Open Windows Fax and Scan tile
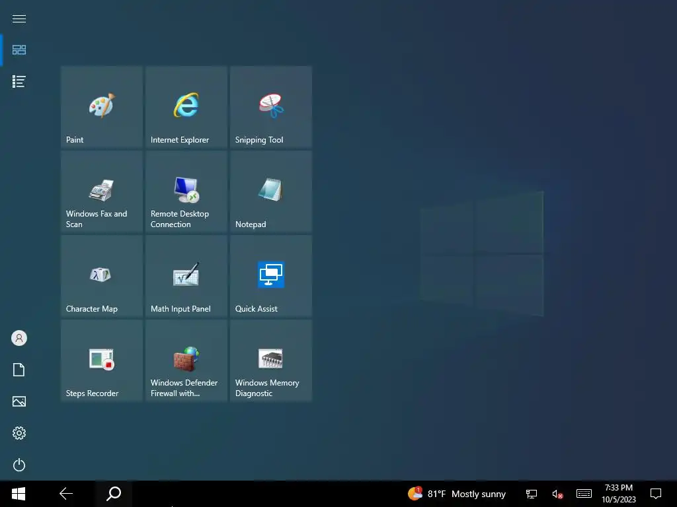The width and height of the screenshot is (677, 507). (x=102, y=191)
